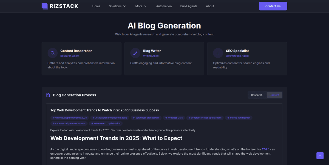This screenshot has height=165, width=329.
Task: Expand the More navigation menu
Action: click(141, 6)
